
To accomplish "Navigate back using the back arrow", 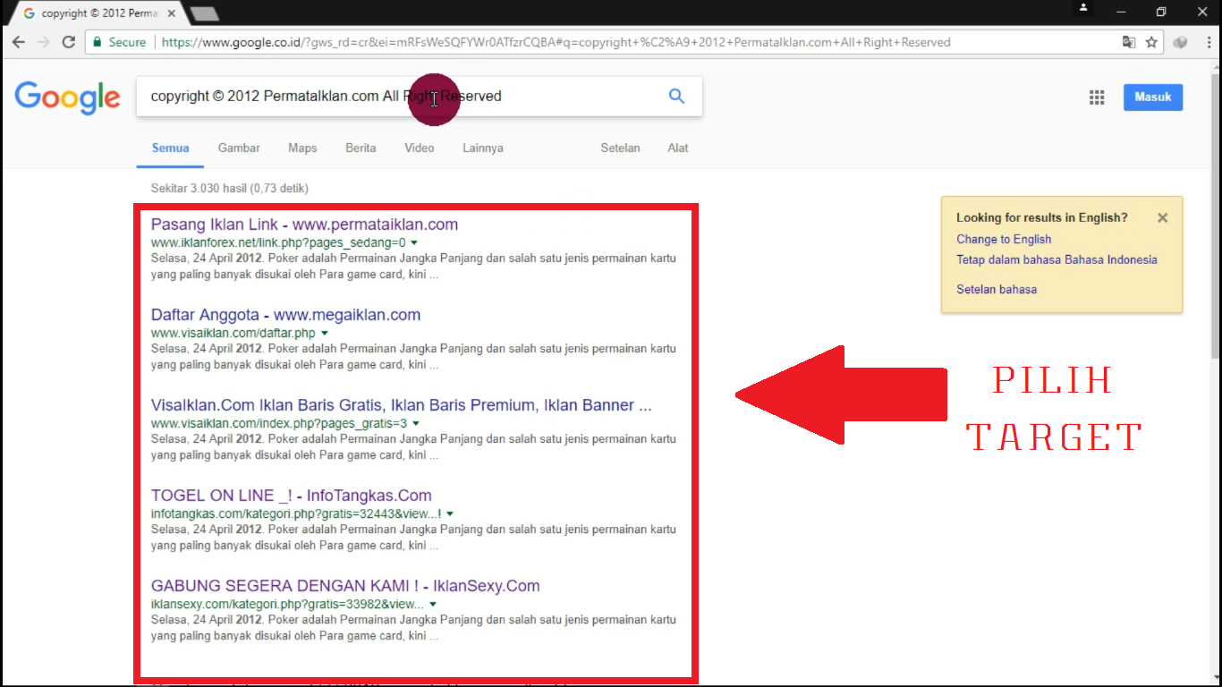I will tap(19, 41).
